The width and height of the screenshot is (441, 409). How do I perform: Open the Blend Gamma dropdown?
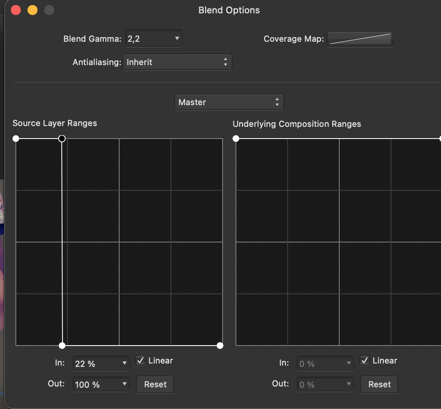(x=153, y=38)
